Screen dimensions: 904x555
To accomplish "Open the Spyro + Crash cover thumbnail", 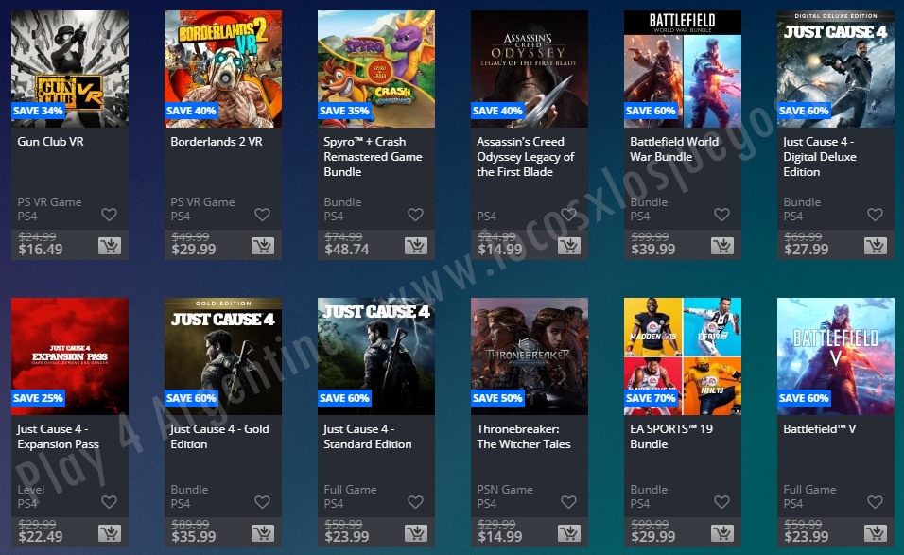I will 376,69.
